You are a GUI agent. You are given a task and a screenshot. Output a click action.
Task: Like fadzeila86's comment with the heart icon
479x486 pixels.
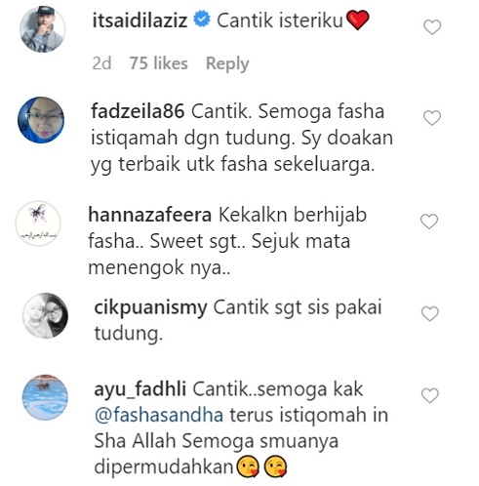click(x=432, y=117)
